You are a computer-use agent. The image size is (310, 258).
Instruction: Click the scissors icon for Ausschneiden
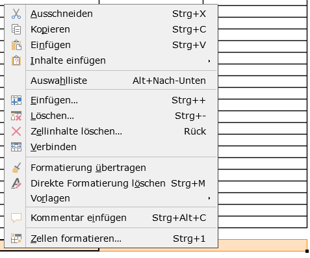coord(16,14)
